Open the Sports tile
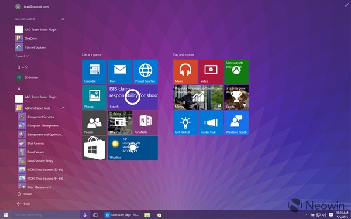351x219 pixels. [x=236, y=97]
